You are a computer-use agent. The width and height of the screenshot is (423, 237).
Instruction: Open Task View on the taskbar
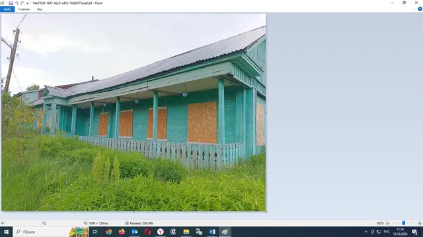point(95,232)
